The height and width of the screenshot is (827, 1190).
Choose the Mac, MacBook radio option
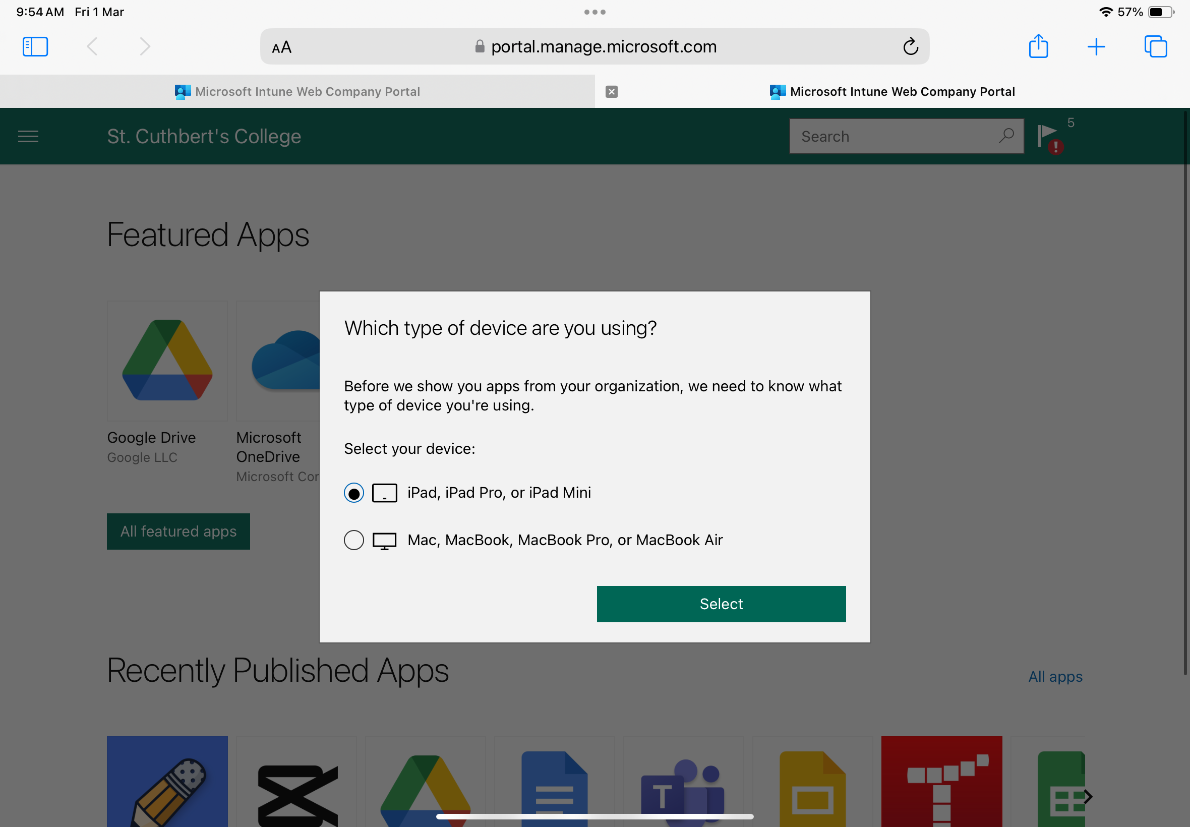pyautogui.click(x=354, y=541)
